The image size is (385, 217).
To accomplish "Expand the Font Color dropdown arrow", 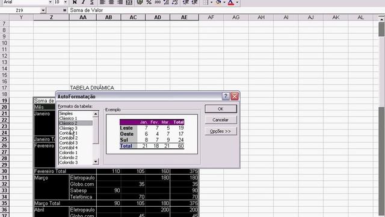I will (237, 2).
